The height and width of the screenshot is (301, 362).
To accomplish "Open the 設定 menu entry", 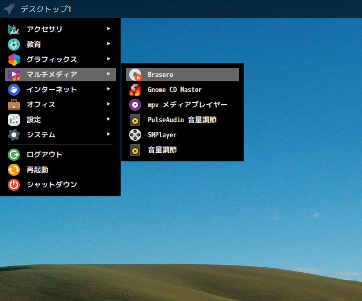I will click(x=60, y=120).
